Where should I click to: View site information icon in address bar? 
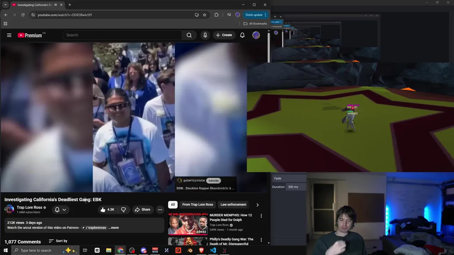point(33,15)
